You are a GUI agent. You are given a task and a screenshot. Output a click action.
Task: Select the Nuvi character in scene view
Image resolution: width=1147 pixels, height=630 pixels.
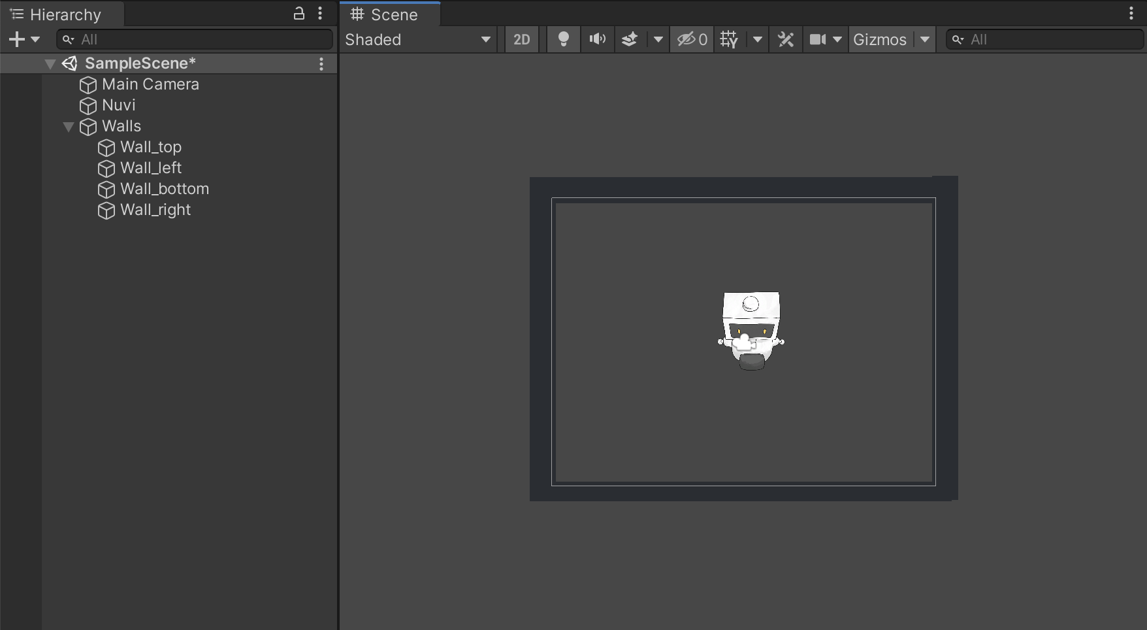coord(751,330)
